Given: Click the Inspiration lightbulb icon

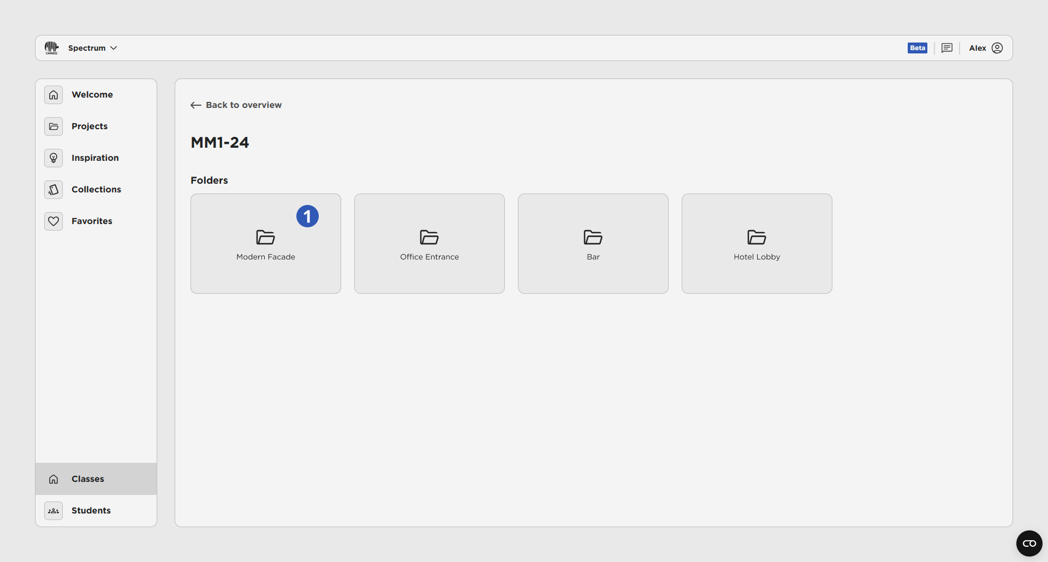Looking at the screenshot, I should [53, 158].
